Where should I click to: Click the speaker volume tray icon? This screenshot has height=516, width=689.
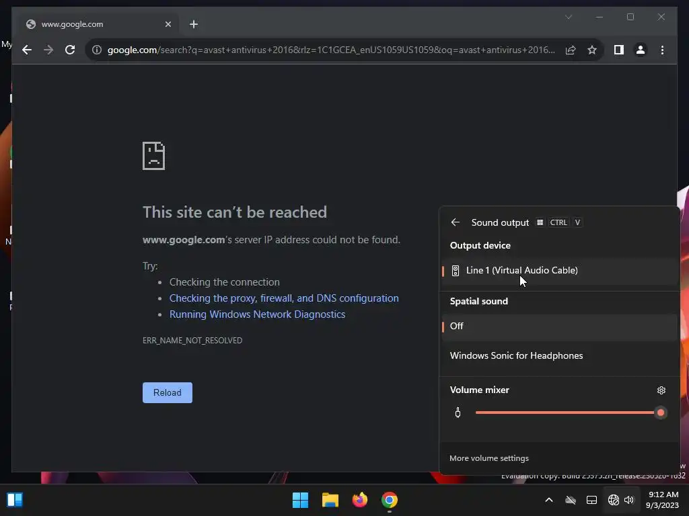click(629, 500)
